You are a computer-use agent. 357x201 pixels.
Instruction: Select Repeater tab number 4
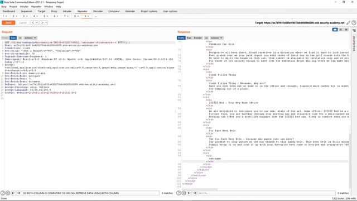(x=36, y=16)
